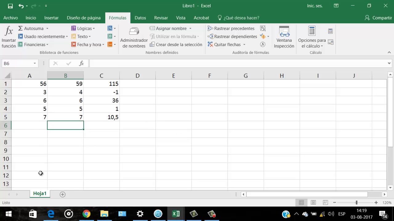Click the Calcular ahora icon

pyautogui.click(x=330, y=31)
